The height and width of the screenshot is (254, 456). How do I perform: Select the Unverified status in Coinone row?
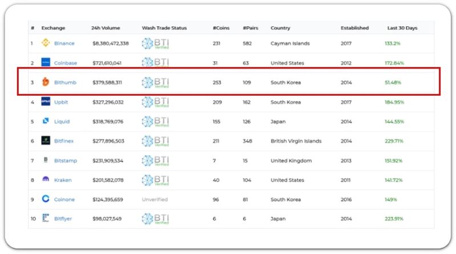(155, 199)
